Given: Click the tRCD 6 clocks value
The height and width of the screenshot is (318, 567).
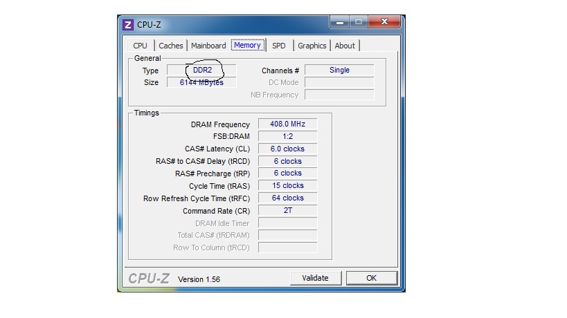Looking at the screenshot, I should [288, 161].
